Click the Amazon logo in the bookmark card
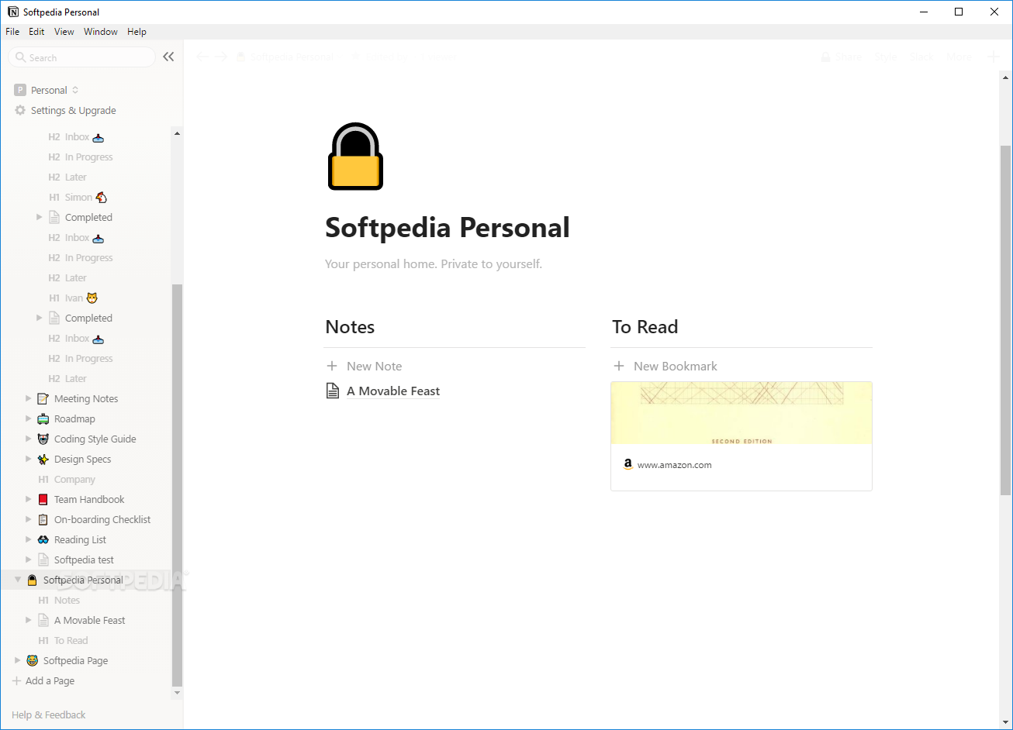Image resolution: width=1013 pixels, height=730 pixels. coord(628,464)
